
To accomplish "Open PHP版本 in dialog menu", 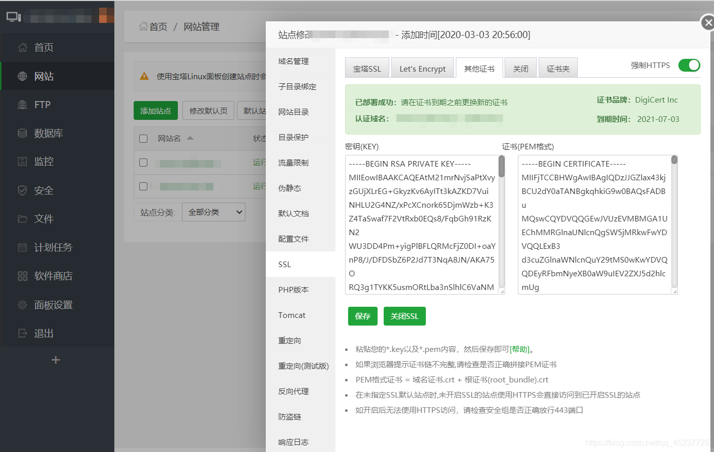I will (x=300, y=289).
